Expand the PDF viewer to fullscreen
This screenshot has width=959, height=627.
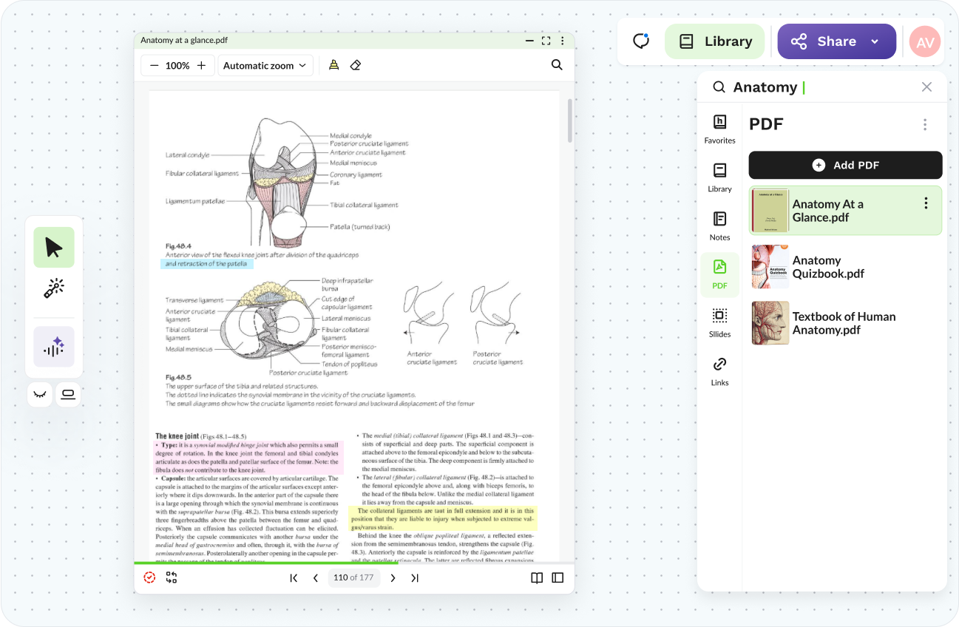pos(546,41)
